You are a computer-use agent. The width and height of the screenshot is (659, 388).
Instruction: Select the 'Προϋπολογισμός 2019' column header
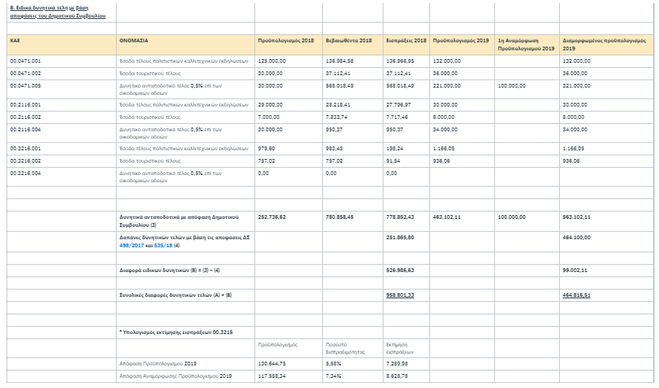click(460, 41)
